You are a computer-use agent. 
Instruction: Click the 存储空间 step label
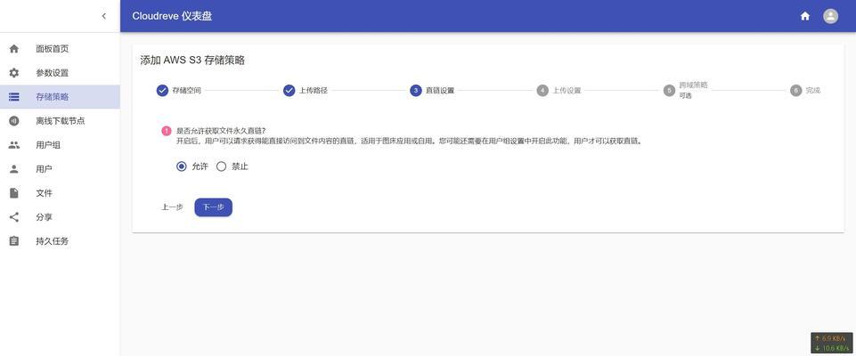pos(187,91)
